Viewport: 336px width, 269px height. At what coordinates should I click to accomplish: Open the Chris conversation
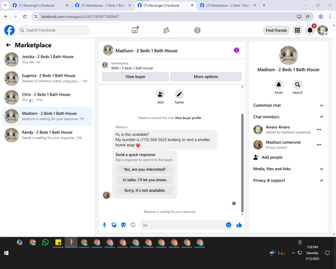click(47, 98)
